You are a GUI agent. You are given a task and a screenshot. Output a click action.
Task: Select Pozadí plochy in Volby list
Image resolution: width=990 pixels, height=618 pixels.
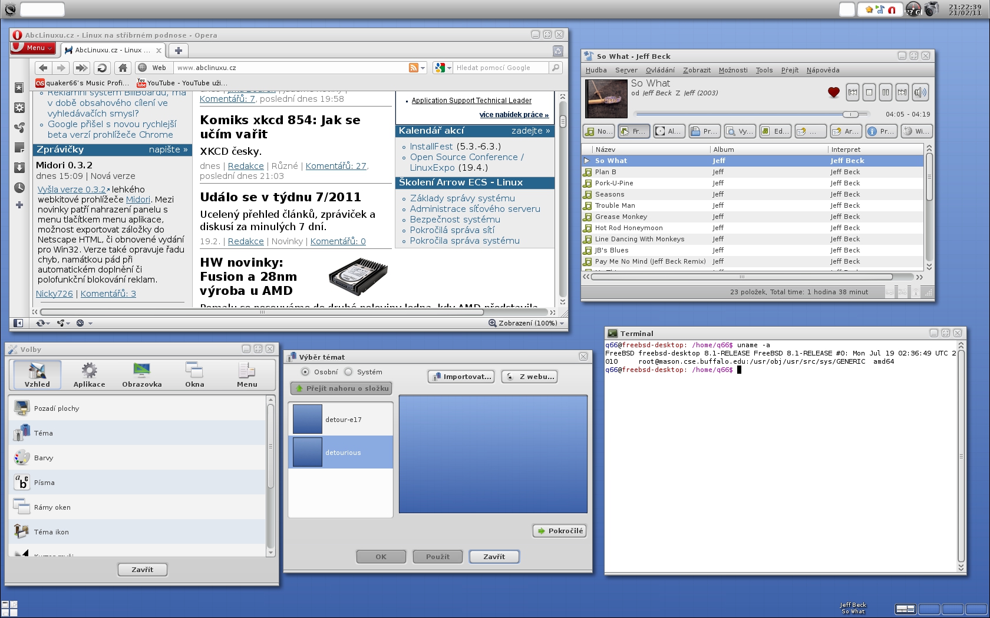click(138, 408)
